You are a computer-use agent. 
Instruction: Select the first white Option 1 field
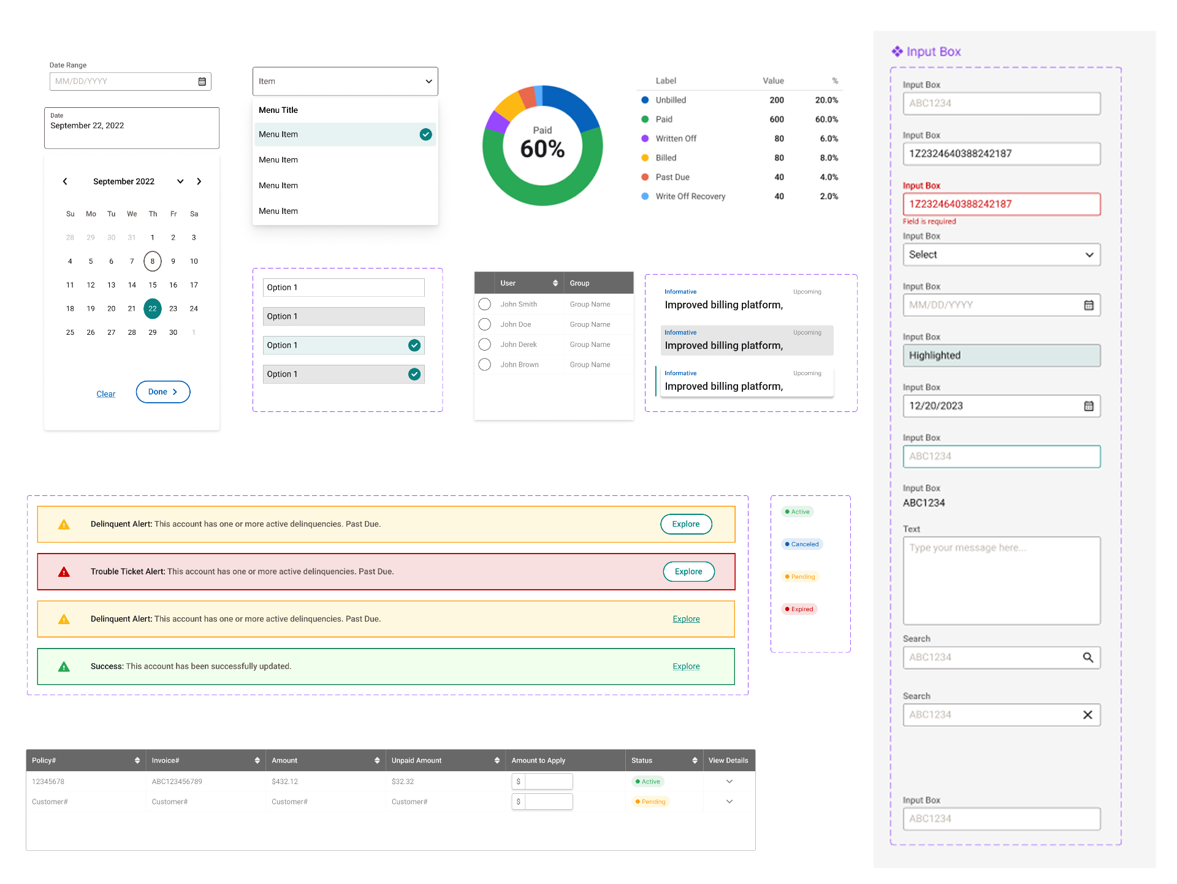click(344, 288)
